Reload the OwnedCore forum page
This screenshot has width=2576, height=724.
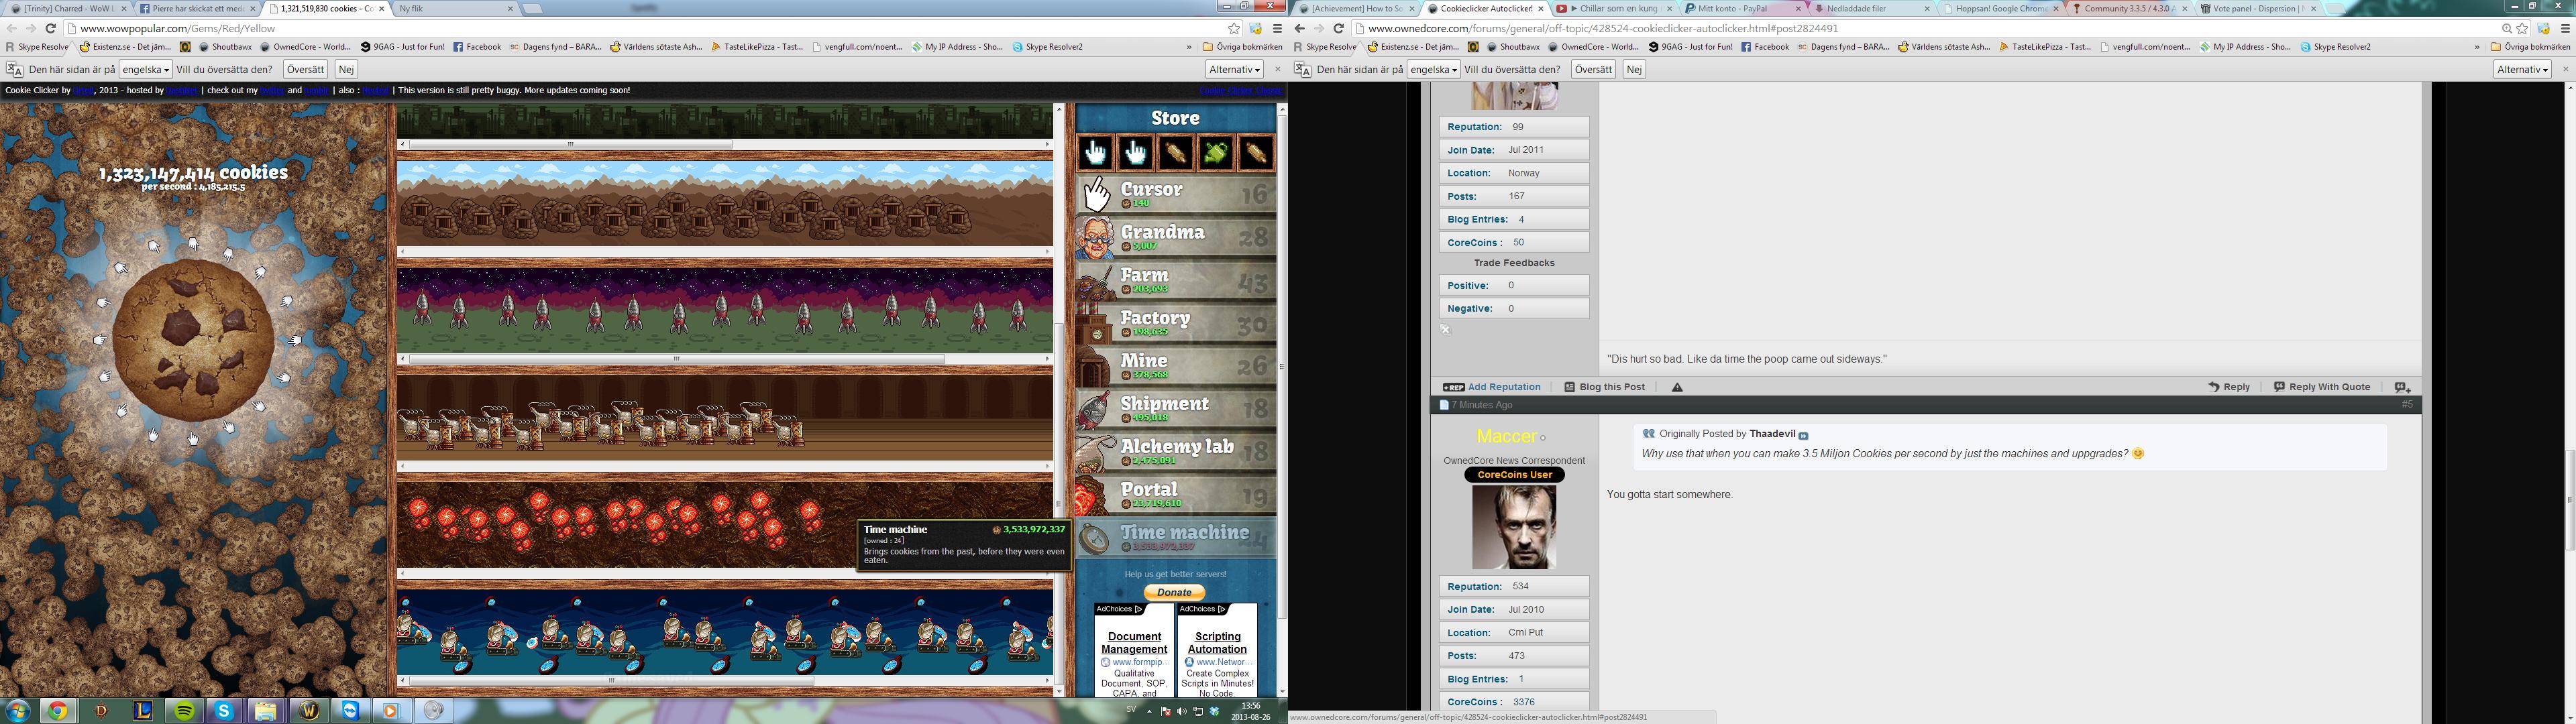pyautogui.click(x=1338, y=28)
